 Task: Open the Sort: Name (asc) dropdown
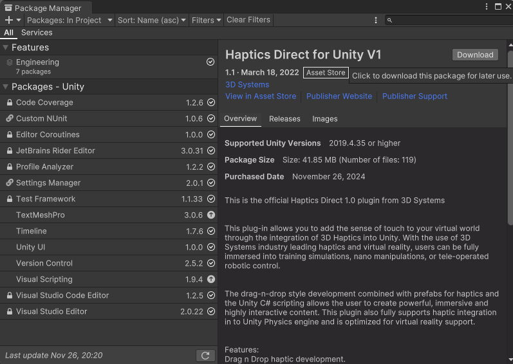coord(152,21)
